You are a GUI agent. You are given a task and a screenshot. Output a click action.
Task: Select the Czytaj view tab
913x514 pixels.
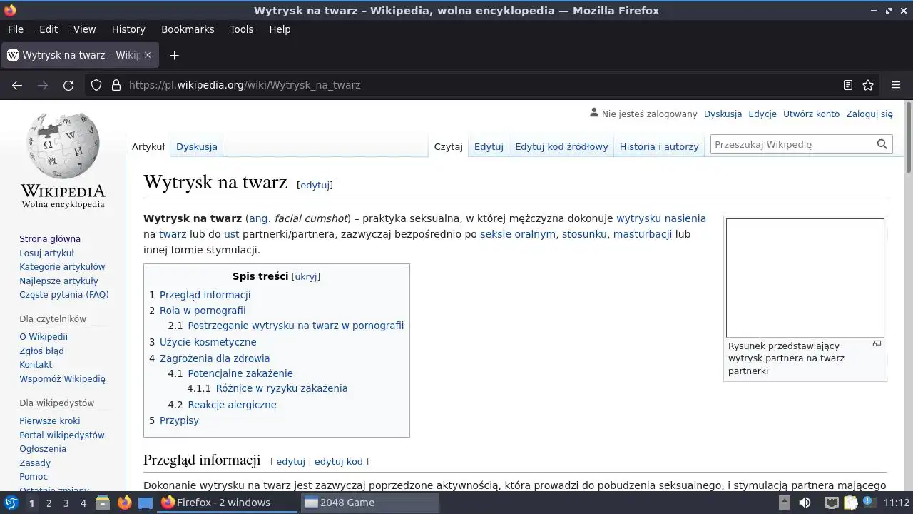click(449, 146)
